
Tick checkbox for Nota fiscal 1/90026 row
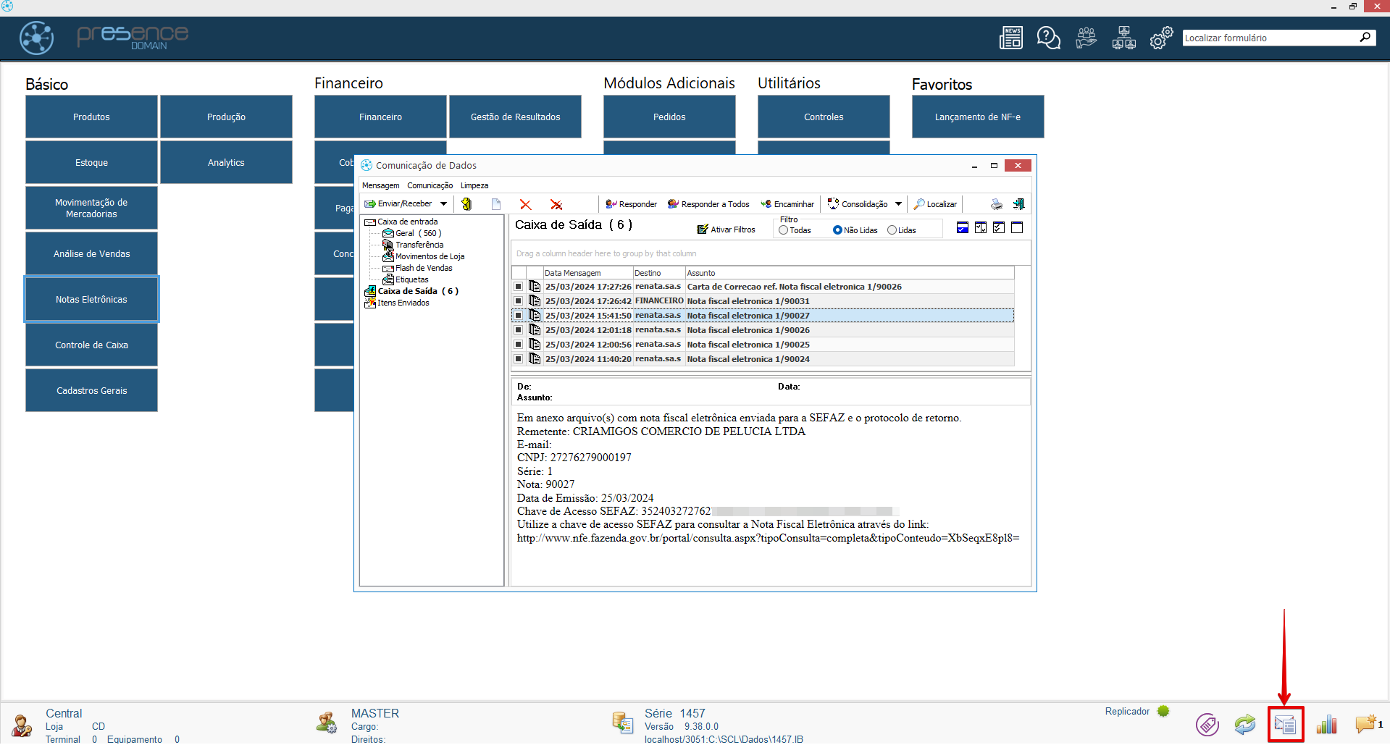(x=519, y=330)
